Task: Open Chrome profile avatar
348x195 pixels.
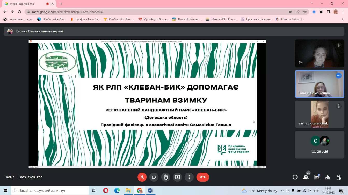Action: [x=336, y=12]
